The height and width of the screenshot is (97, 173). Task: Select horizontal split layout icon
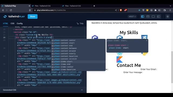coord(148,16)
